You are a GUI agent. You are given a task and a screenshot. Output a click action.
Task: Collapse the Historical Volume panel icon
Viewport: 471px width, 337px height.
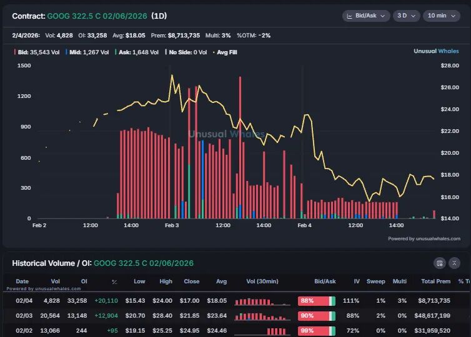(455, 263)
